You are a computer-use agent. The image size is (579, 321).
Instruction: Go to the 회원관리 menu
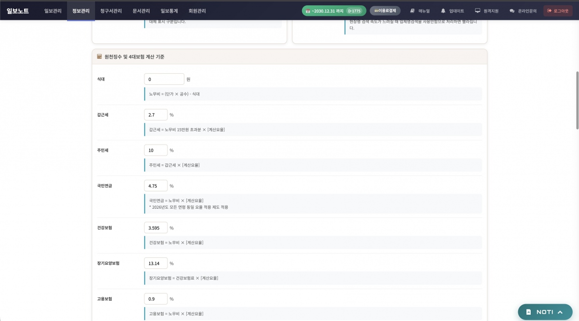coord(197,11)
